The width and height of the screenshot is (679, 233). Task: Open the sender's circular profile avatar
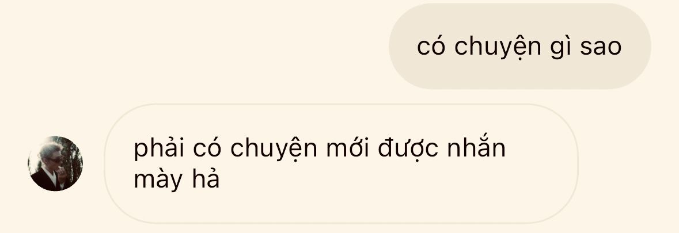tap(55, 164)
